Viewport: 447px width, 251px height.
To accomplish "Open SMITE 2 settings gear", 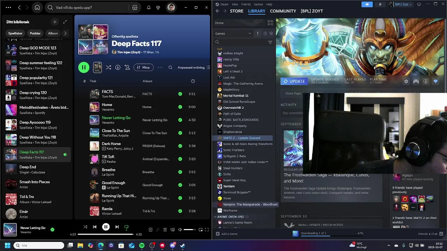I will 406,81.
